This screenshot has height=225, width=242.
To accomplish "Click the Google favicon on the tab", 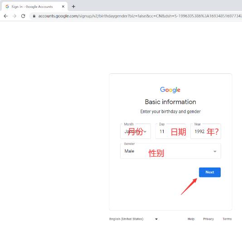I will coord(7,7).
